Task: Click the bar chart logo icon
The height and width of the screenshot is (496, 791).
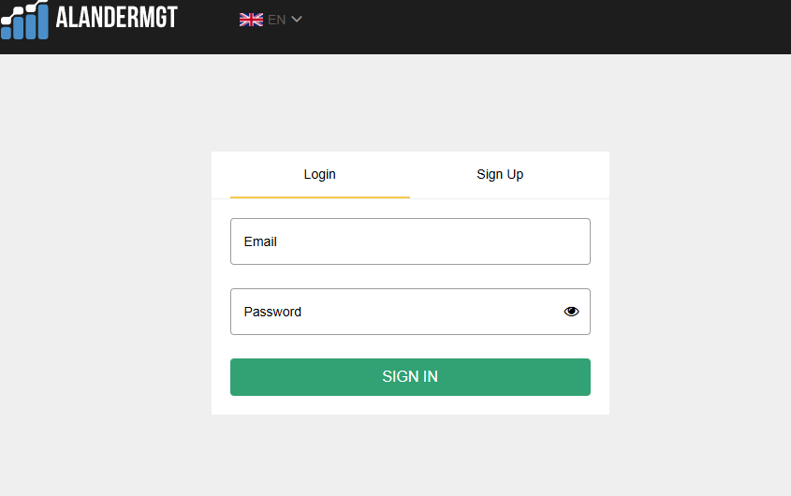Action: [x=24, y=20]
